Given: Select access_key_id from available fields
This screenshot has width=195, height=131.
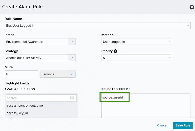Looking at the screenshot, I should (17, 113).
